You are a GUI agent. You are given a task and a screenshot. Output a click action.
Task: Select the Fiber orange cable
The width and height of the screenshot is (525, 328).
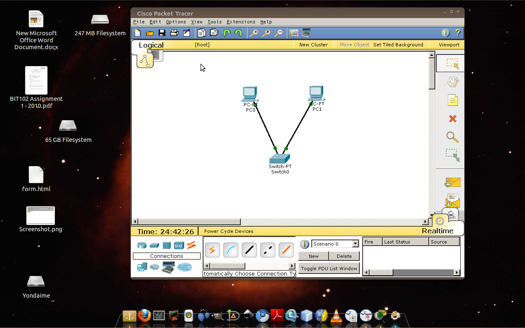(286, 250)
